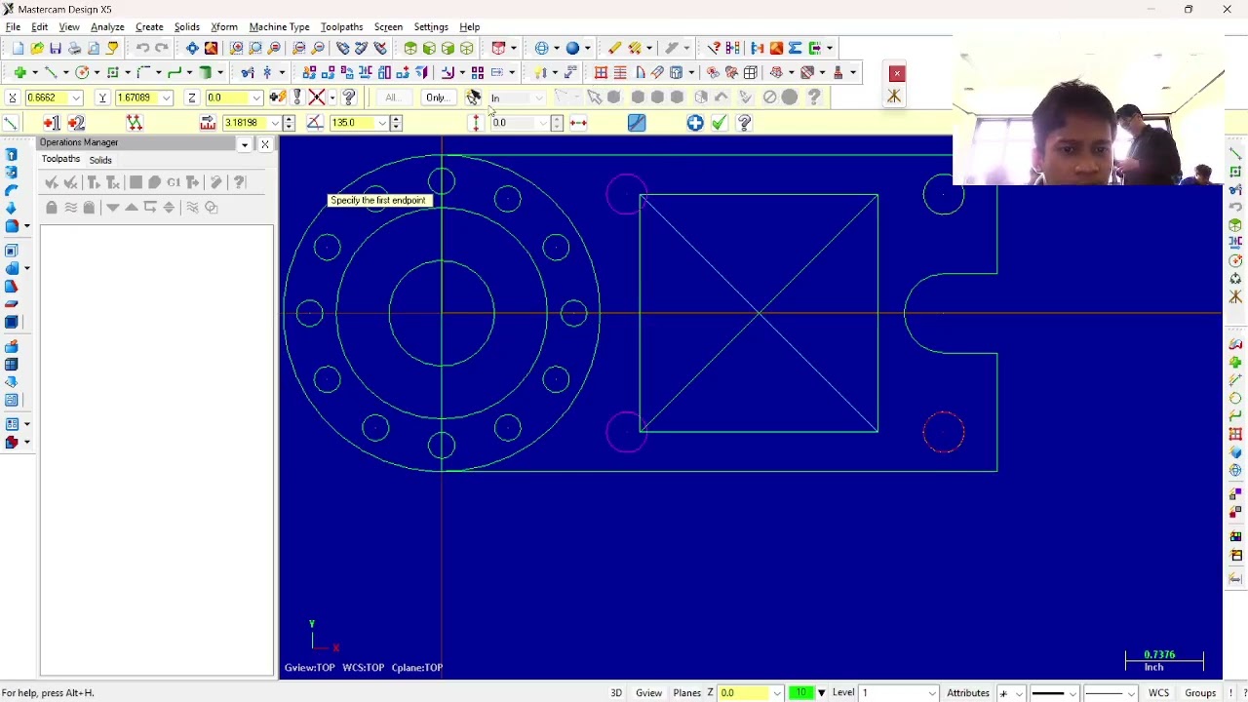Click the second endpoint edit button

(76, 123)
